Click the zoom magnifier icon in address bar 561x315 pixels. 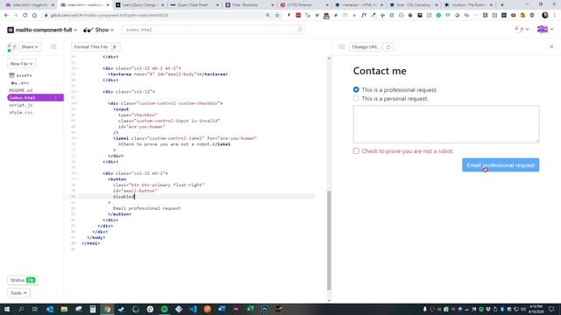coord(267,16)
